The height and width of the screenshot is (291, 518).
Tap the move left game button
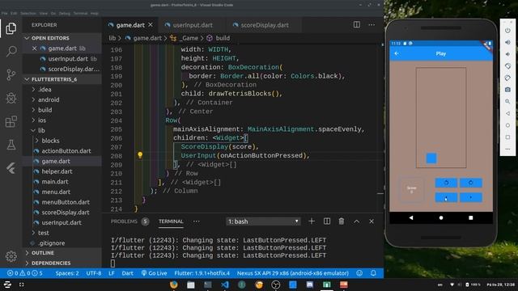pos(446,197)
